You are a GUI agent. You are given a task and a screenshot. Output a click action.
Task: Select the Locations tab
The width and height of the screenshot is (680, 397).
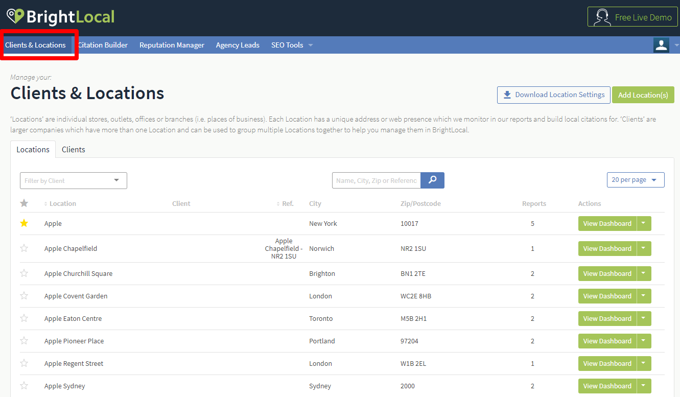tap(33, 150)
